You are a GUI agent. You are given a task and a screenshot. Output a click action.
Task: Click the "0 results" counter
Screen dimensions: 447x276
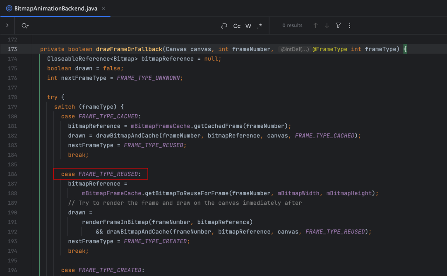(292, 25)
